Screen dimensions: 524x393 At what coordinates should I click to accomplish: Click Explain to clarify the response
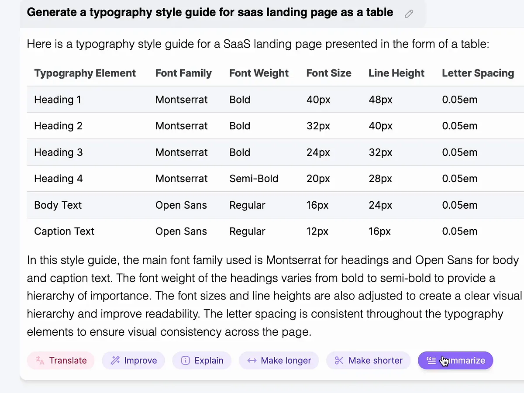point(202,360)
